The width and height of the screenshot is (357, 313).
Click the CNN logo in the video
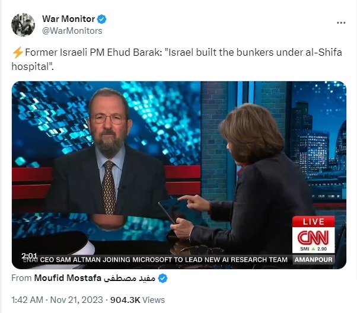(x=314, y=237)
